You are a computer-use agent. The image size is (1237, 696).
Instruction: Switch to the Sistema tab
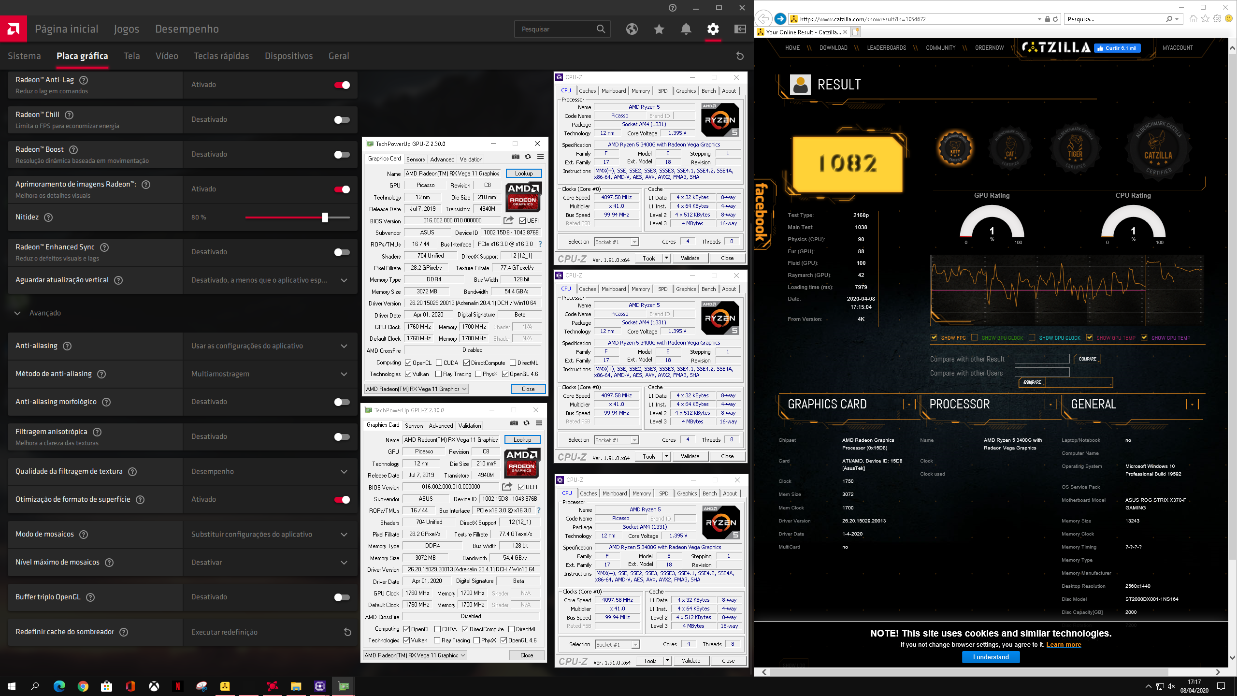click(24, 56)
